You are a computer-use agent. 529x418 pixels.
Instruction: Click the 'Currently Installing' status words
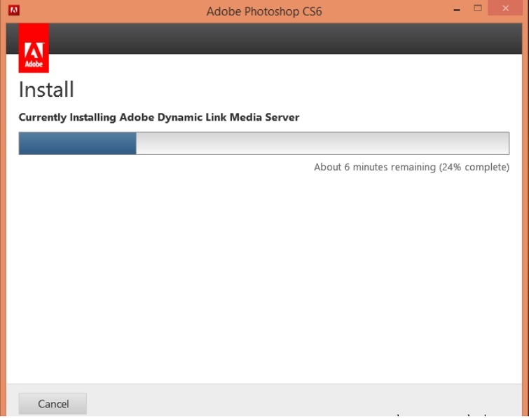(x=67, y=117)
